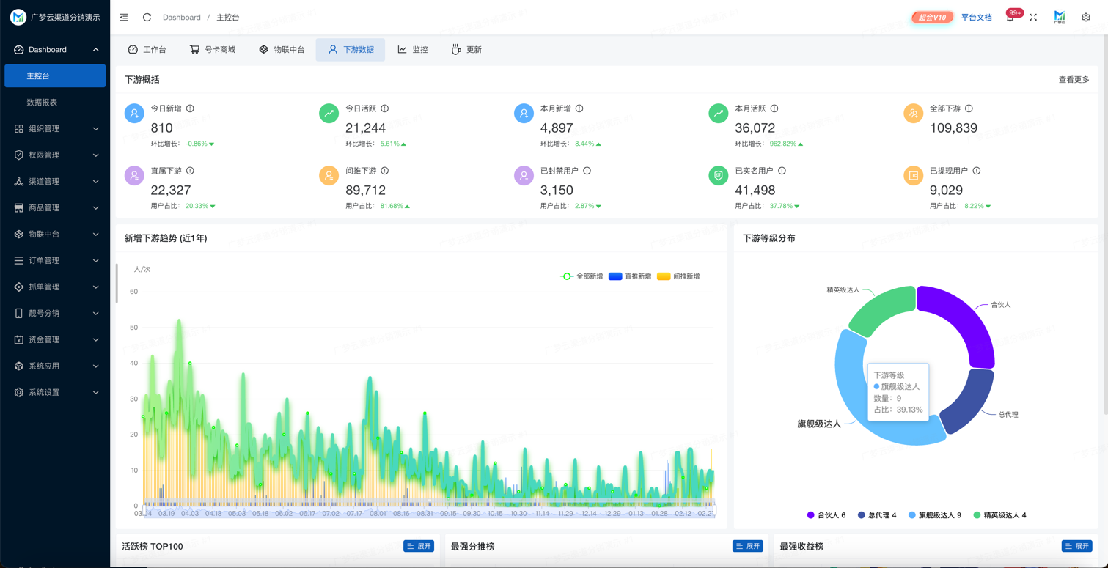Expand the 组织管理 sidebar menu

point(55,128)
